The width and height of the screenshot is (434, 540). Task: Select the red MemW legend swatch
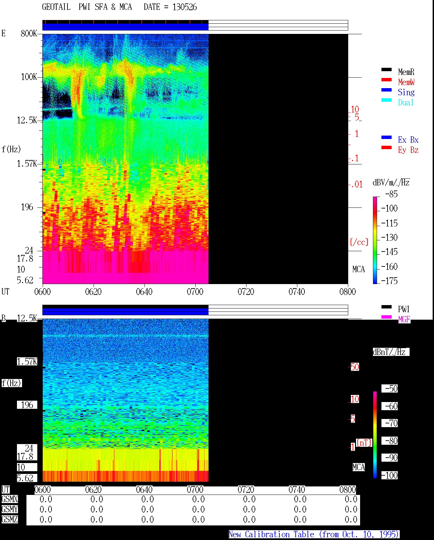coord(387,80)
